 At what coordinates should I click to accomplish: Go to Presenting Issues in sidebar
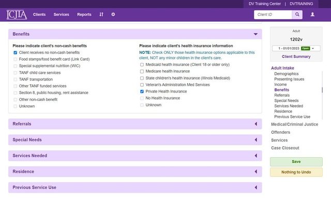click(x=289, y=79)
